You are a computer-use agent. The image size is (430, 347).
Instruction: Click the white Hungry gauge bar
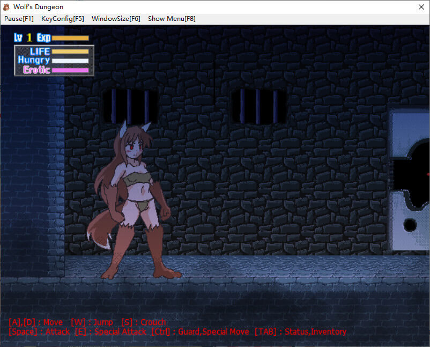coord(70,61)
